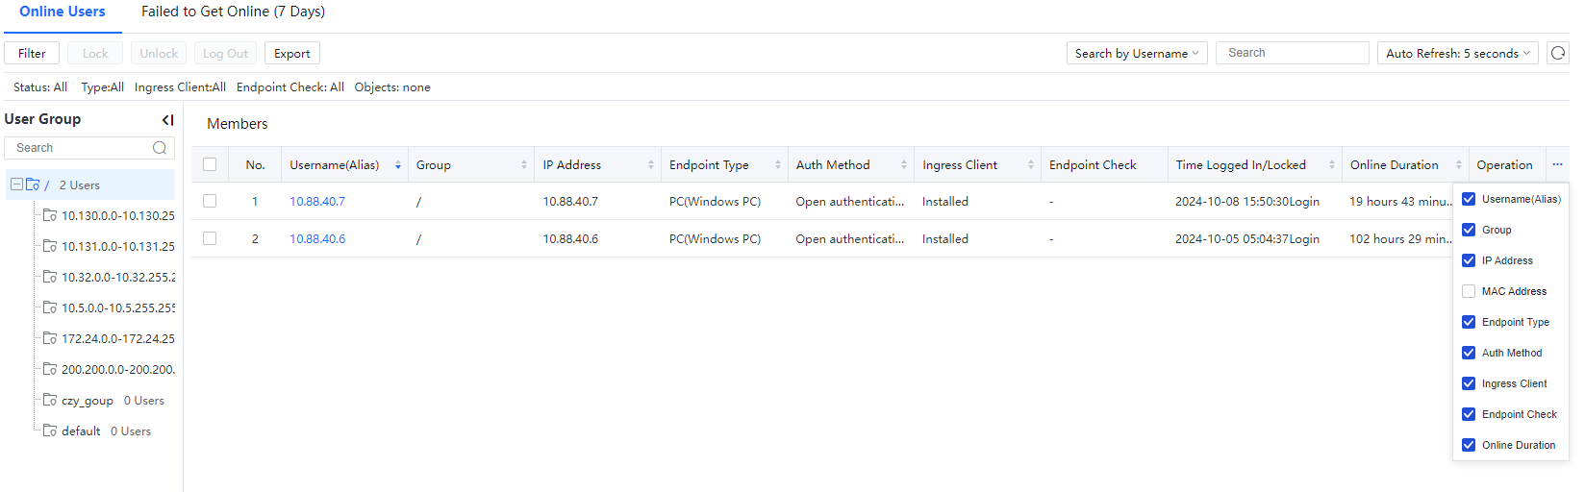Check the select-all header checkbox
The image size is (1585, 492).
[210, 164]
